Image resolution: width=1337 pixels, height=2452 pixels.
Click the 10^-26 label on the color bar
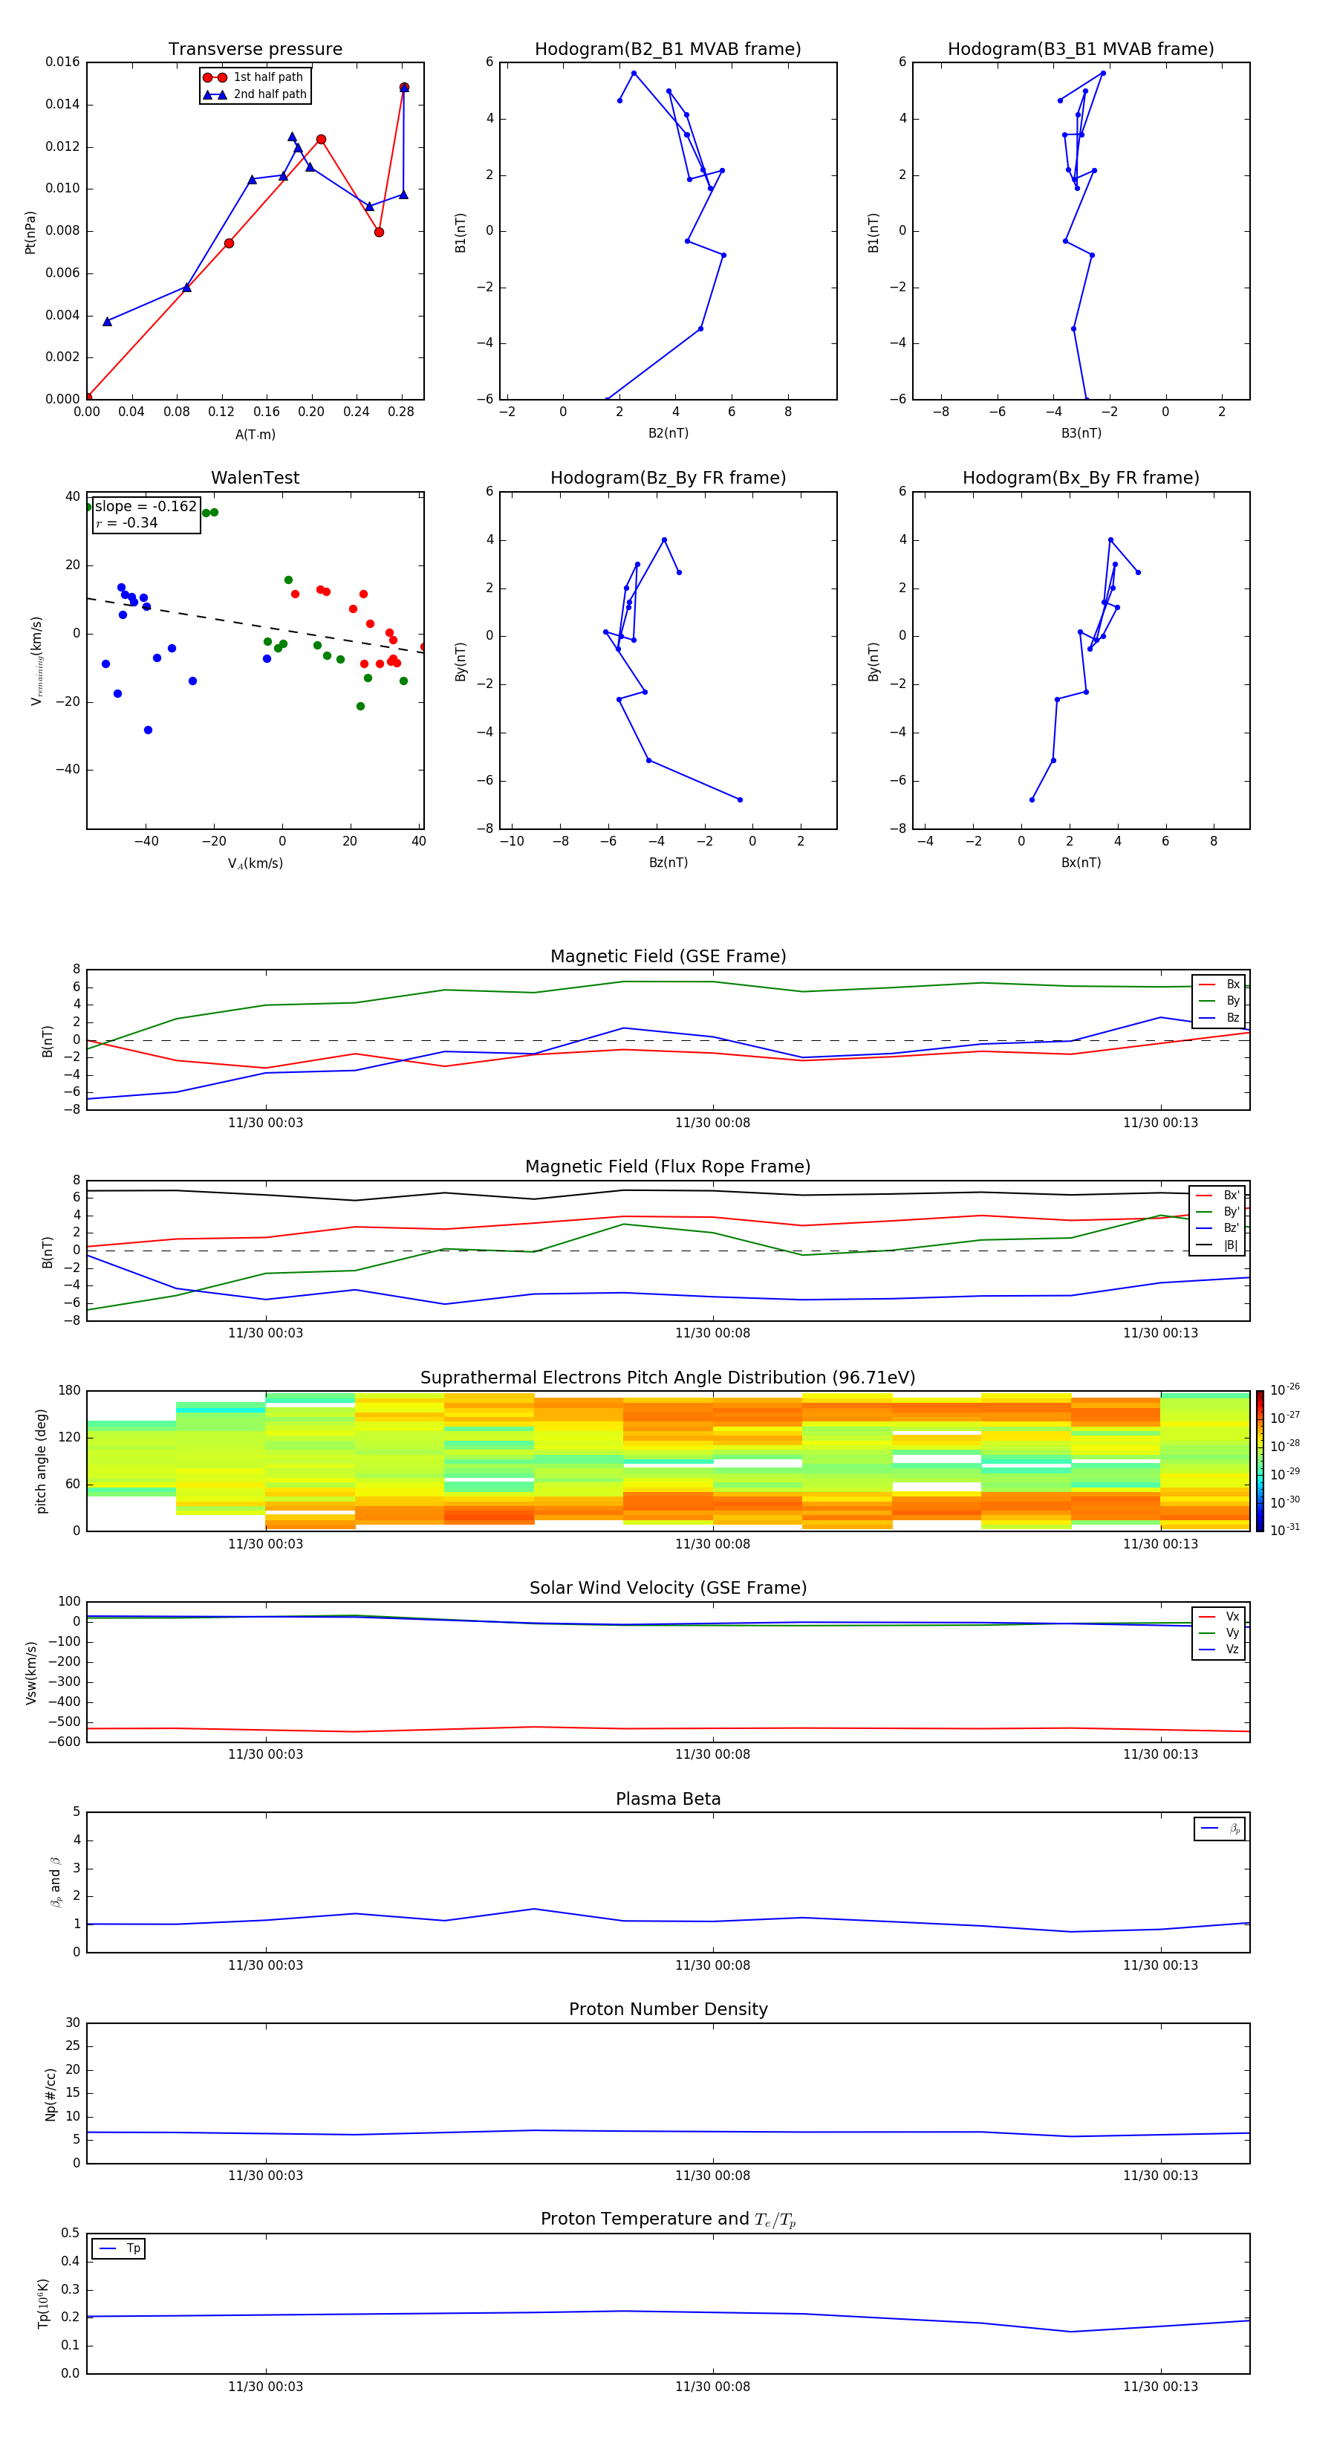(x=1285, y=1389)
